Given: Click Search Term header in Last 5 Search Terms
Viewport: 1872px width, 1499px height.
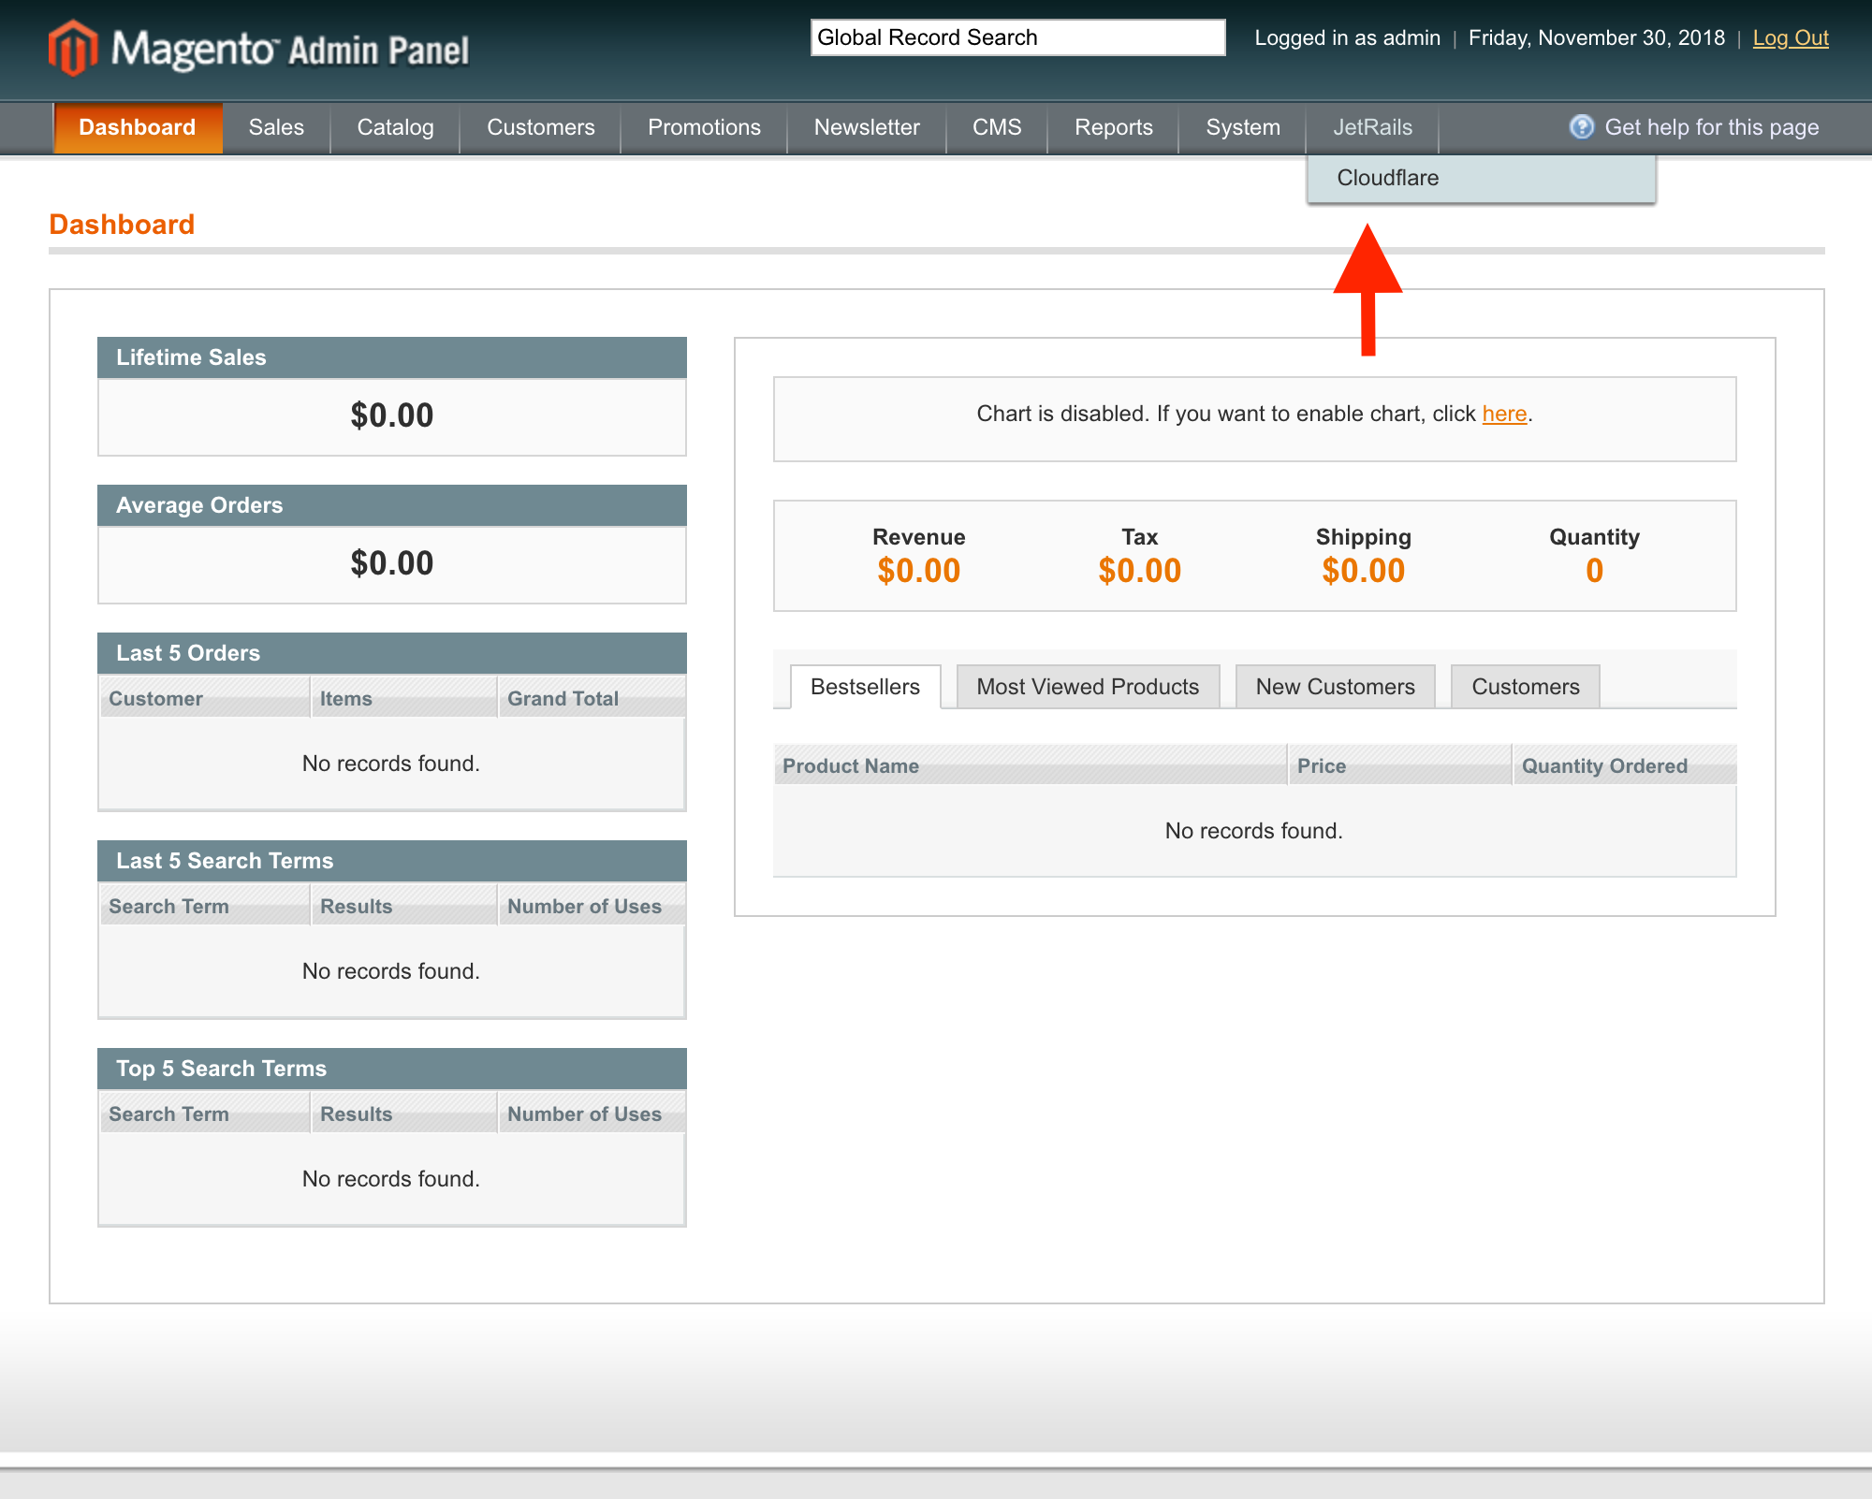Looking at the screenshot, I should click(x=204, y=906).
